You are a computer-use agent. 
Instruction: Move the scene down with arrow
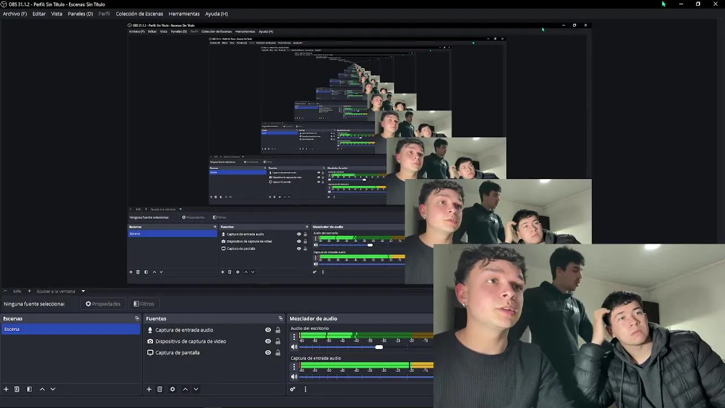click(53, 389)
